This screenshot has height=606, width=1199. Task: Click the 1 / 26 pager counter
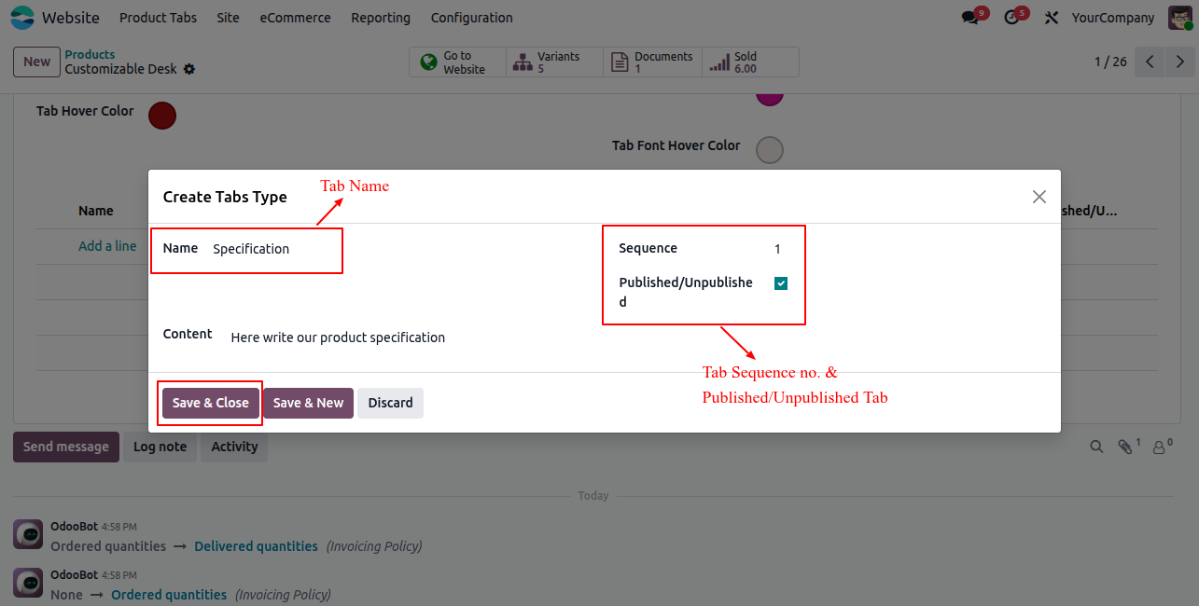[x=1110, y=62]
